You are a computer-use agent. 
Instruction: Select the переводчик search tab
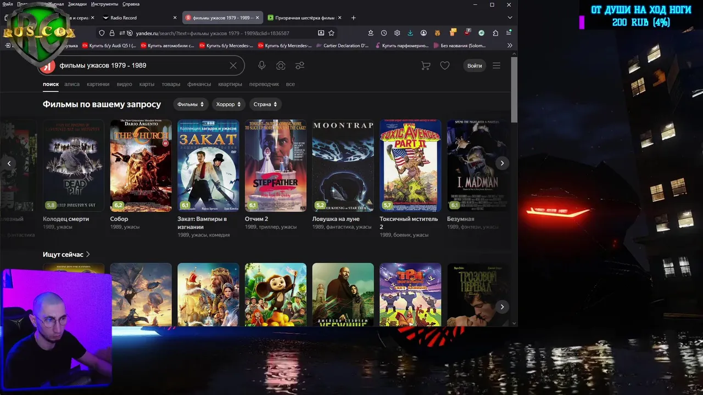pyautogui.click(x=264, y=84)
